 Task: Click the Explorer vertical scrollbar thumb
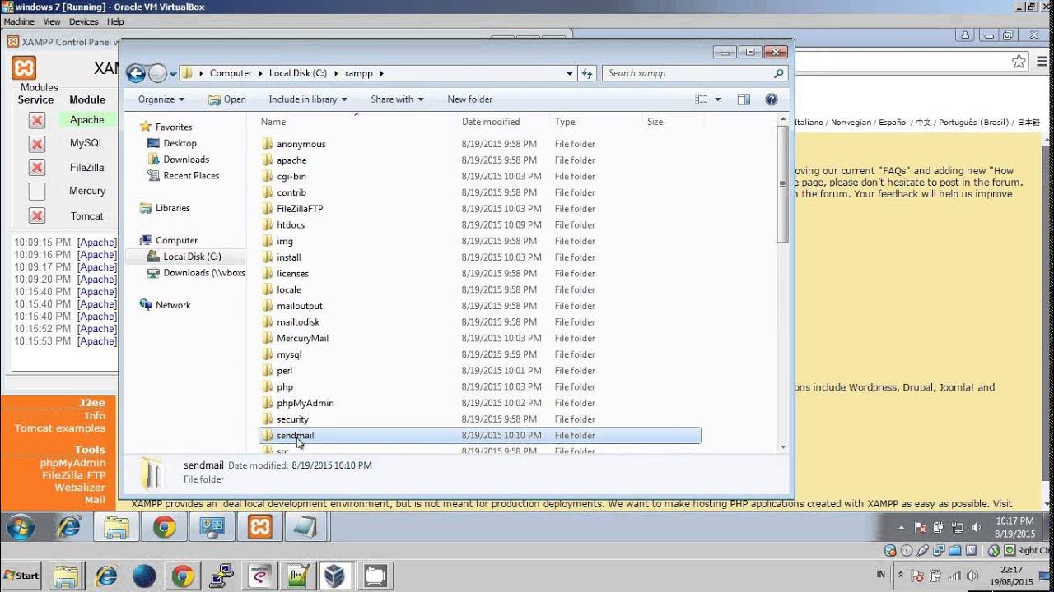click(x=782, y=183)
